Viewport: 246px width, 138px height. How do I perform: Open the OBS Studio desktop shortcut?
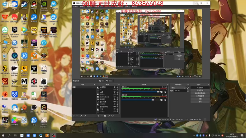point(34,109)
